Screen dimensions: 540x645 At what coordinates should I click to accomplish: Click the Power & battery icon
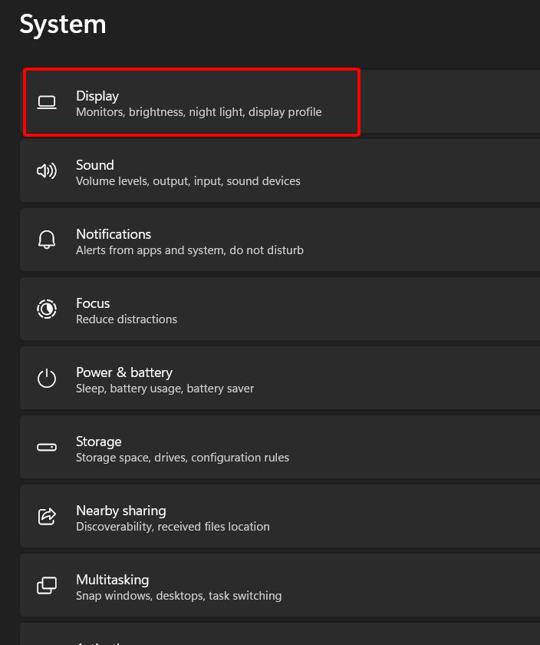tap(47, 378)
